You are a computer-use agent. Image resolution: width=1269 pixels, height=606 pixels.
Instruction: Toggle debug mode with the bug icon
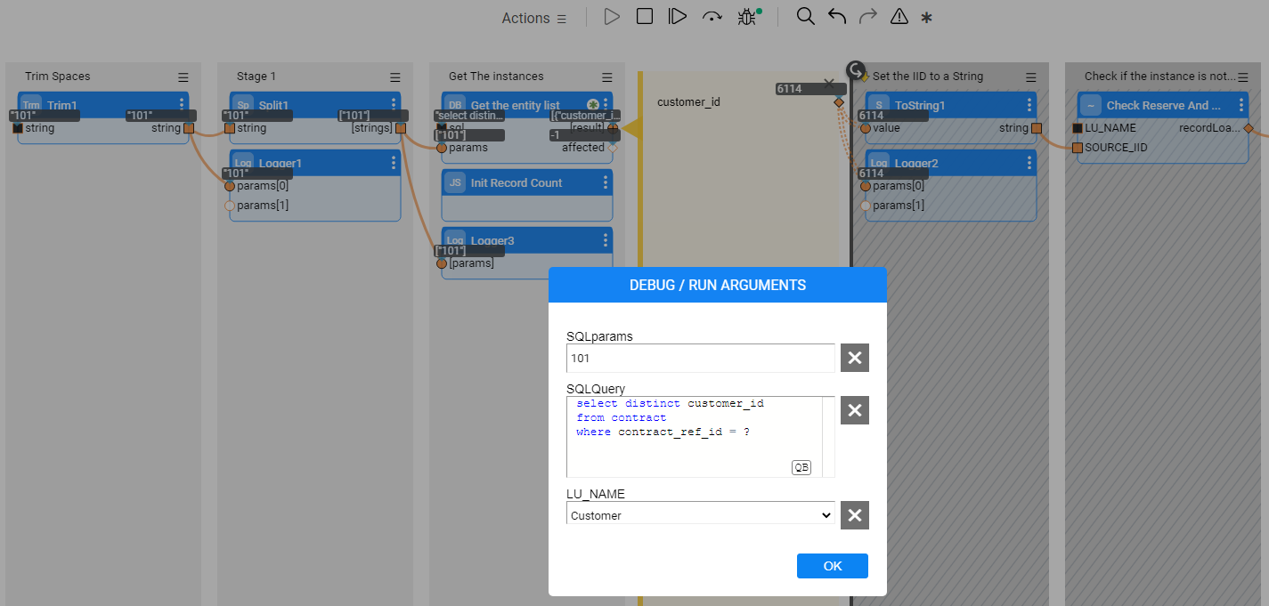(x=746, y=17)
